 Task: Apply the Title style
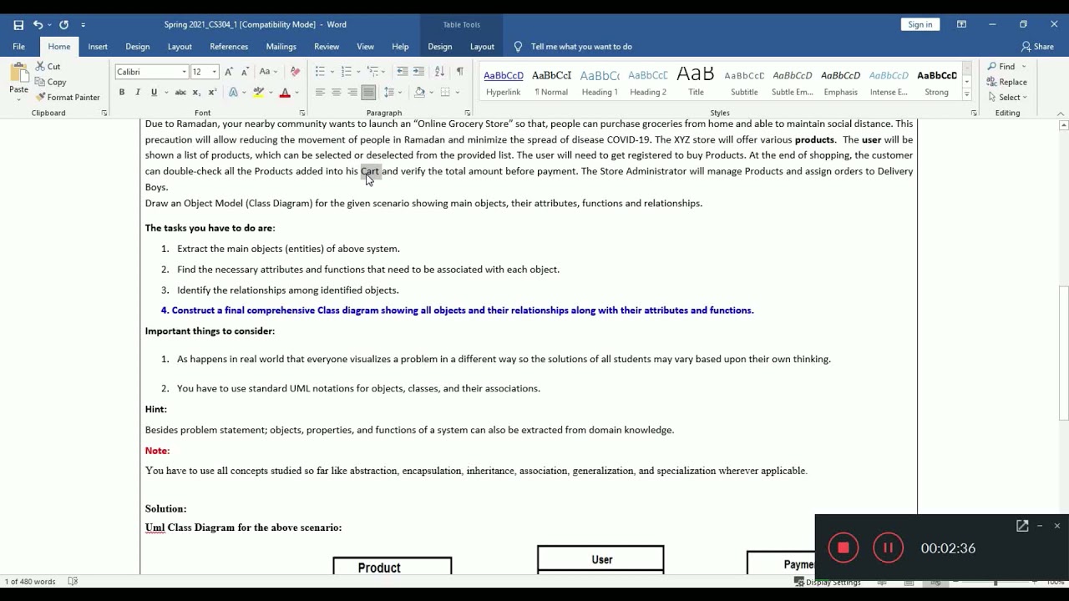(x=696, y=83)
